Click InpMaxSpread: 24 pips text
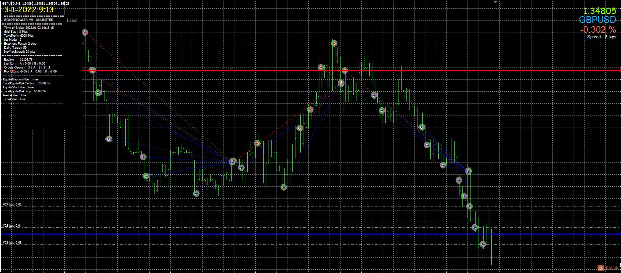621x273 pixels. click(20, 52)
